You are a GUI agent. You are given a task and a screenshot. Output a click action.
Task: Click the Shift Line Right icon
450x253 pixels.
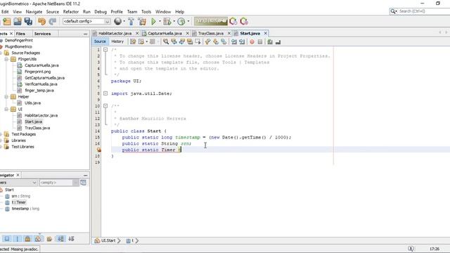242,42
